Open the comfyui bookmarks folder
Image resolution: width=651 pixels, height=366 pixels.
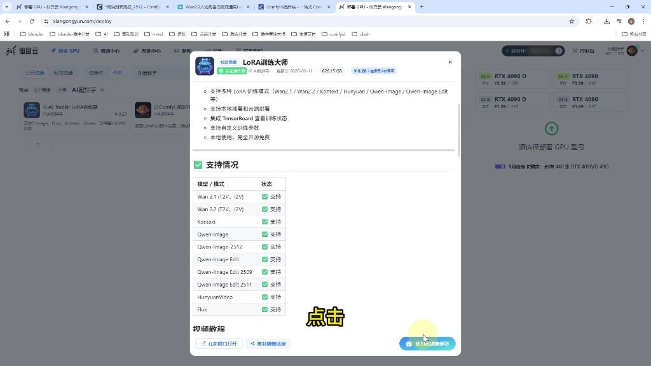pyautogui.click(x=333, y=34)
